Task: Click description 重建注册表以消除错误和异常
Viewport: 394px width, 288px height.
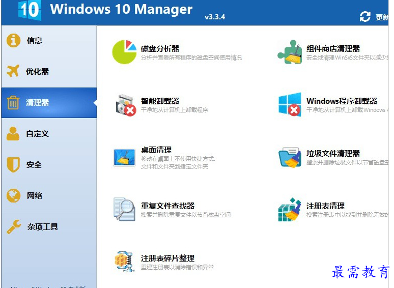Action: coord(177,267)
